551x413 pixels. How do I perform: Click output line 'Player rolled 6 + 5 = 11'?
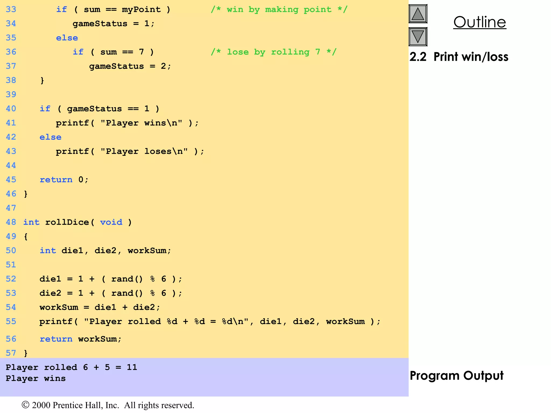72,367
